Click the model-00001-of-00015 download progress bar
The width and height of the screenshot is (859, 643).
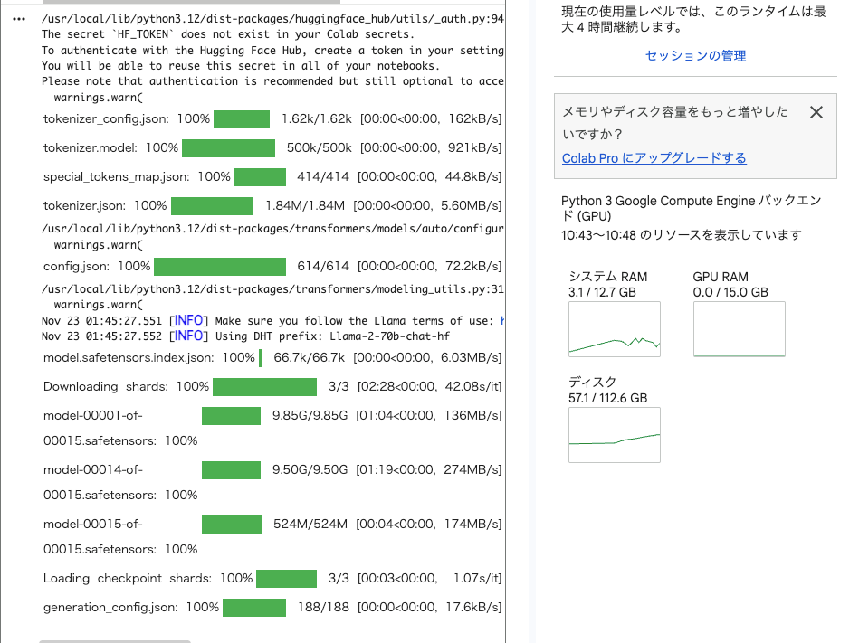[231, 416]
